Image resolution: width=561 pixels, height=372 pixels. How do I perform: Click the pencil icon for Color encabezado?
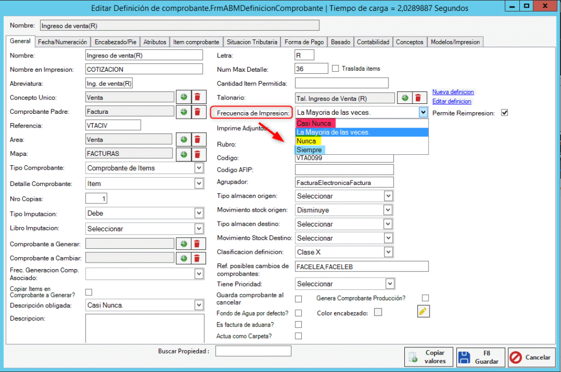[423, 312]
